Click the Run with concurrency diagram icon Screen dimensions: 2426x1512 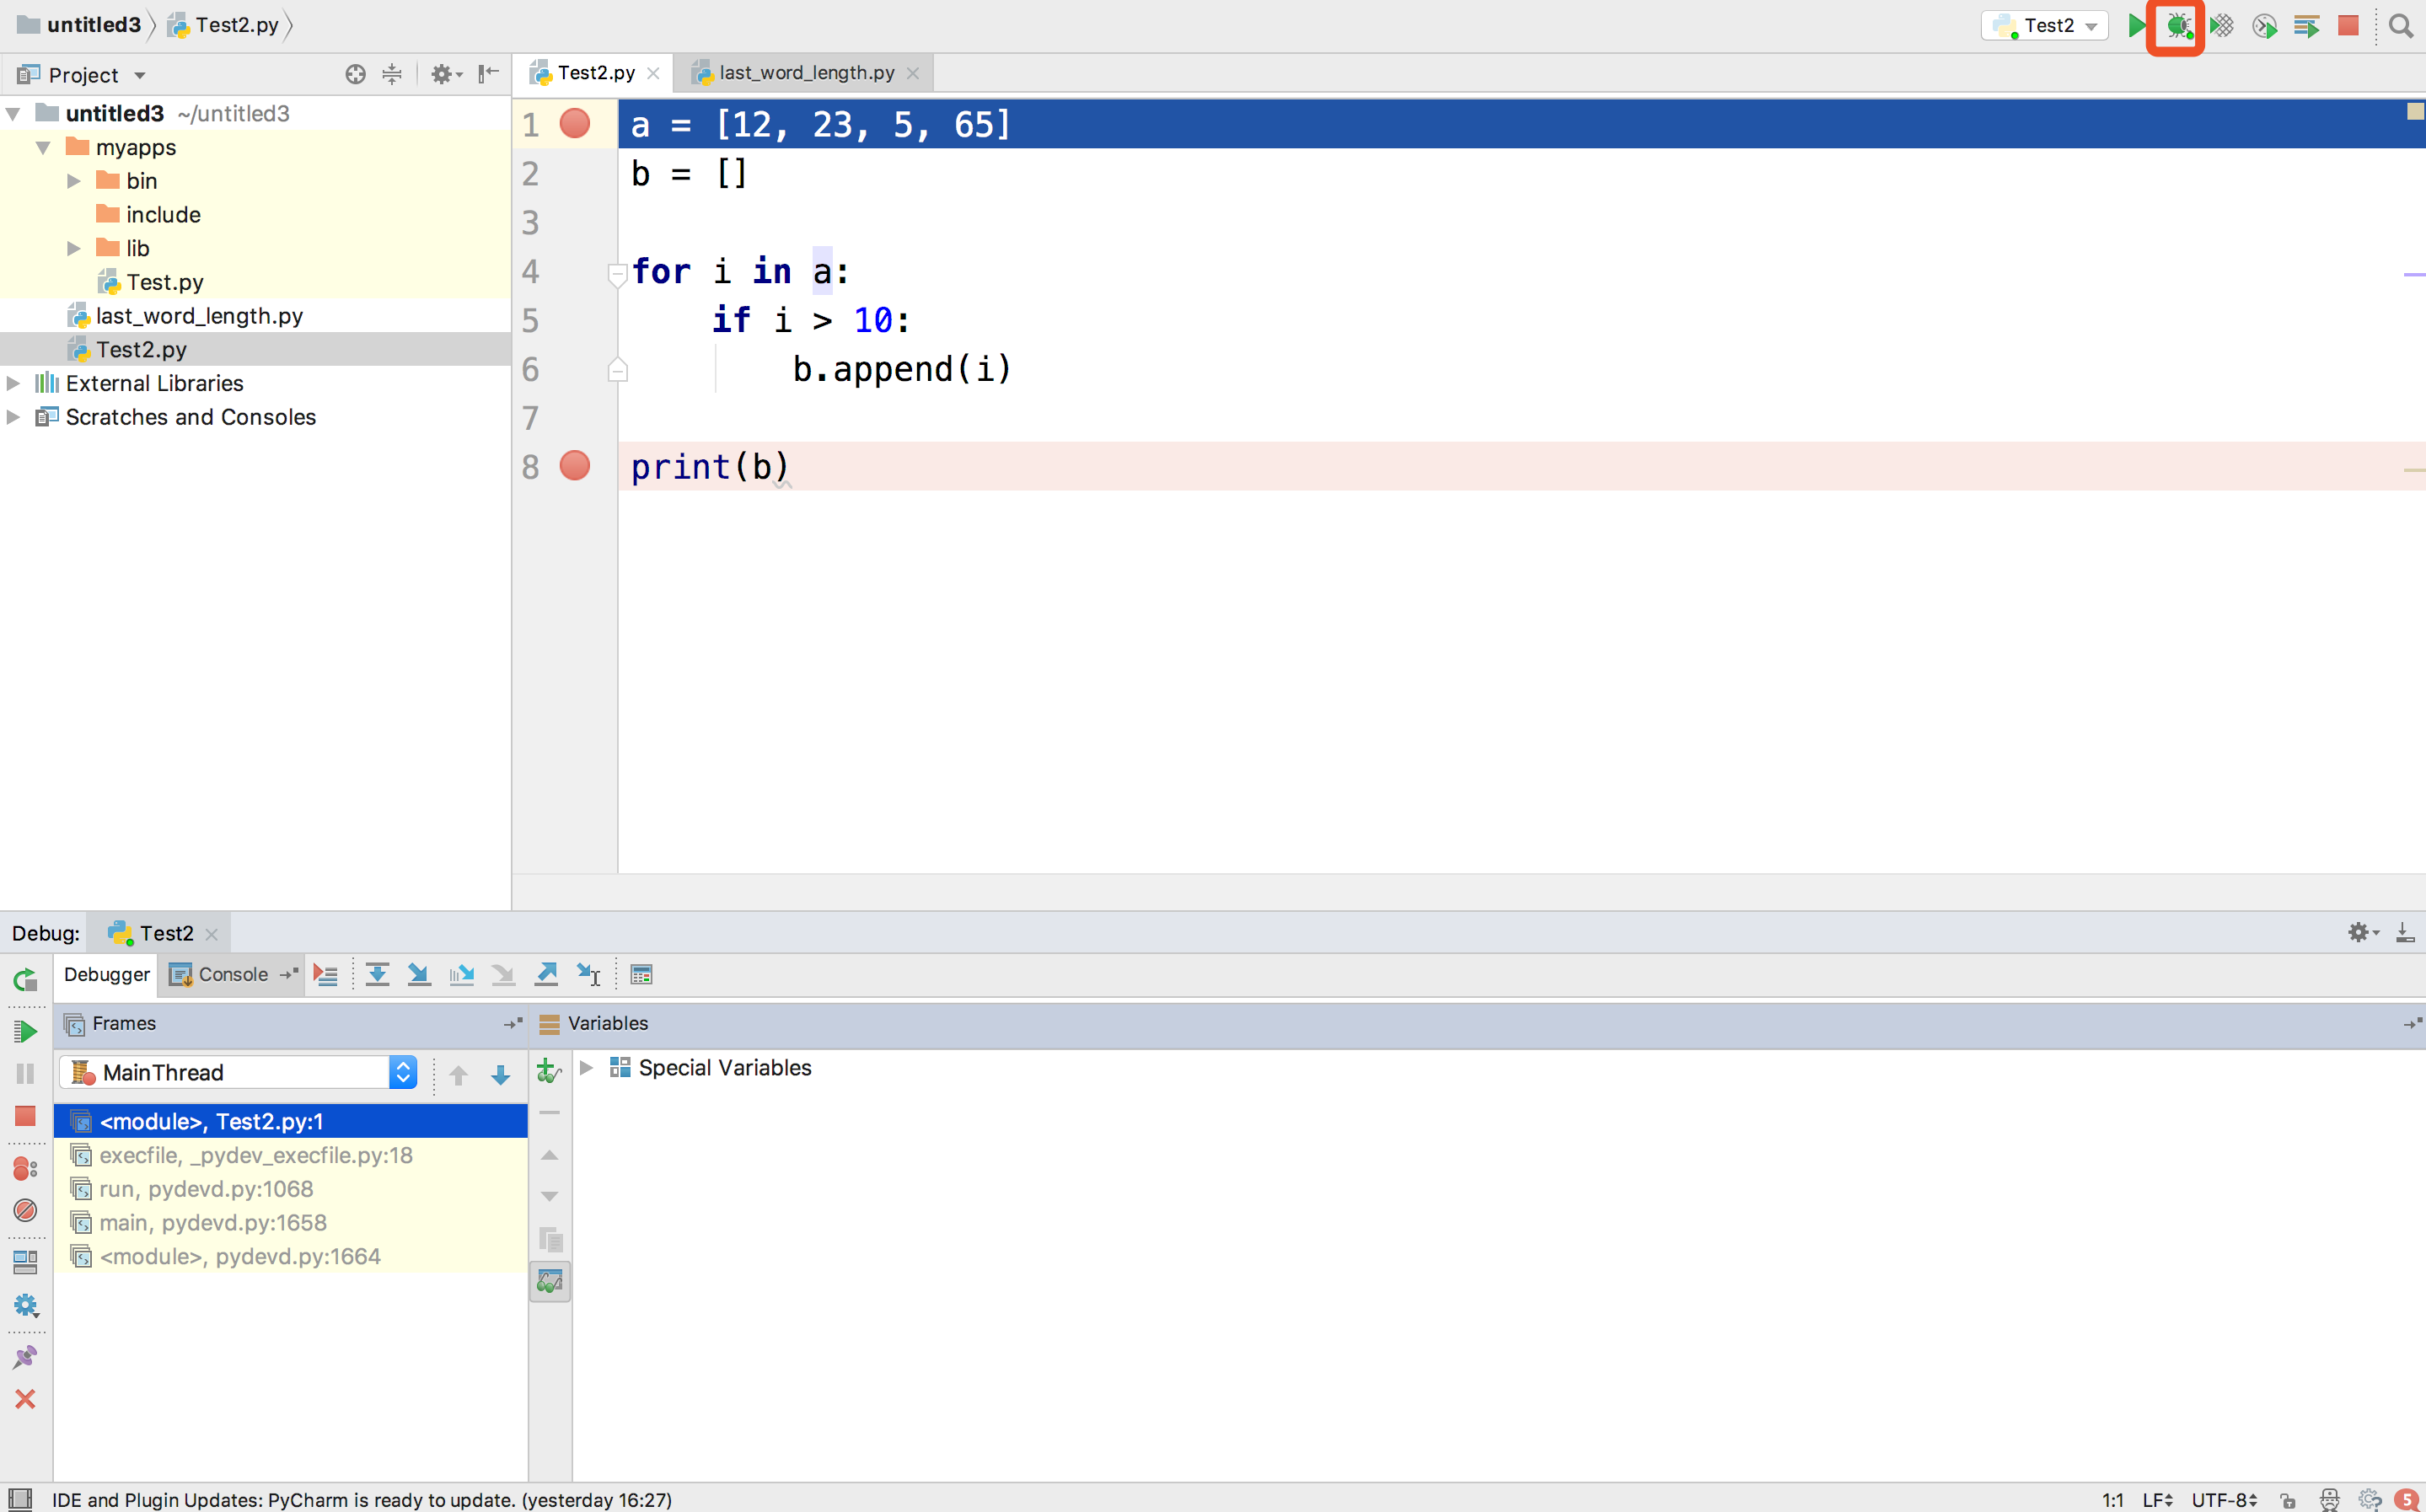(x=2307, y=26)
